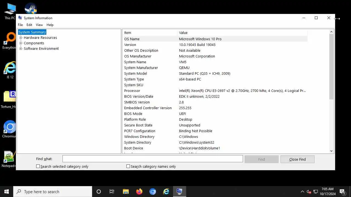Click the VM5 system name value
Image resolution: width=351 pixels, height=197 pixels.
pos(183,62)
